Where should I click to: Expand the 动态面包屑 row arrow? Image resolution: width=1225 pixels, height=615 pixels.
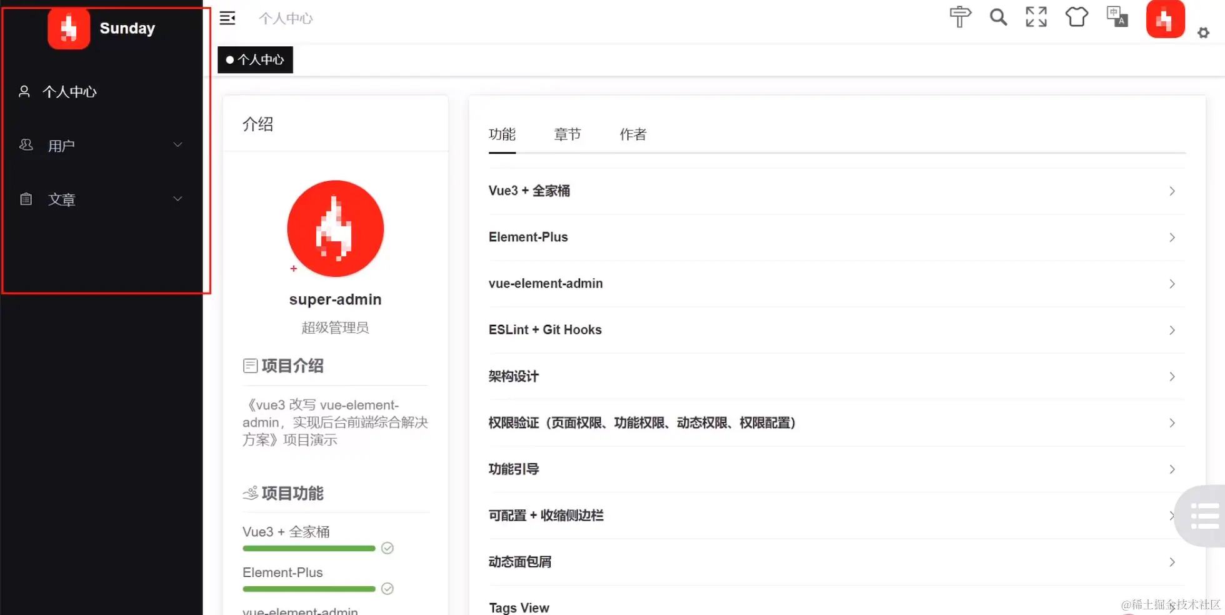(1172, 562)
